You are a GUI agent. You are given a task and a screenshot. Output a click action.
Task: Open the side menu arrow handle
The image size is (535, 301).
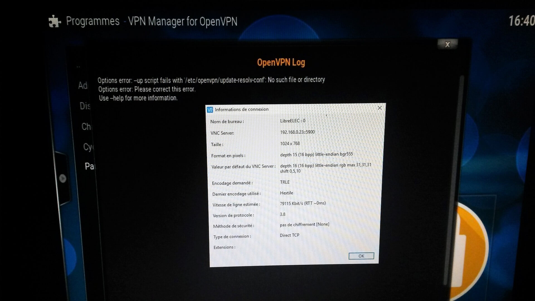(x=63, y=178)
